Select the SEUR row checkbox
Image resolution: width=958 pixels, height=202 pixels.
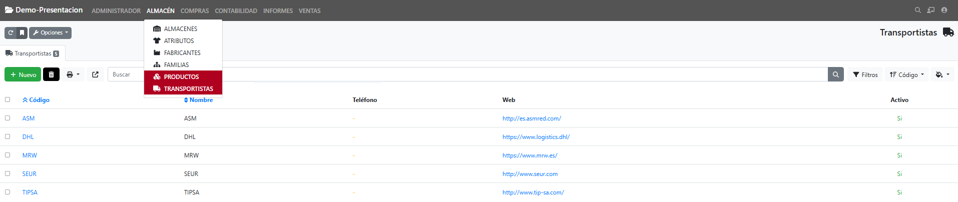point(8,173)
